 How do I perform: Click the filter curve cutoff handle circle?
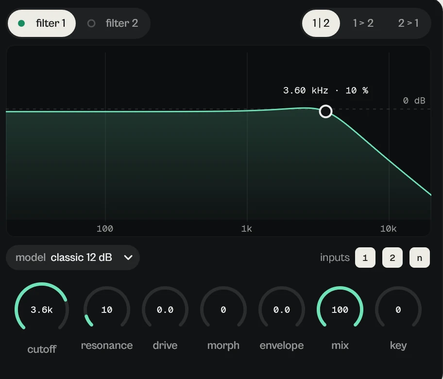325,111
